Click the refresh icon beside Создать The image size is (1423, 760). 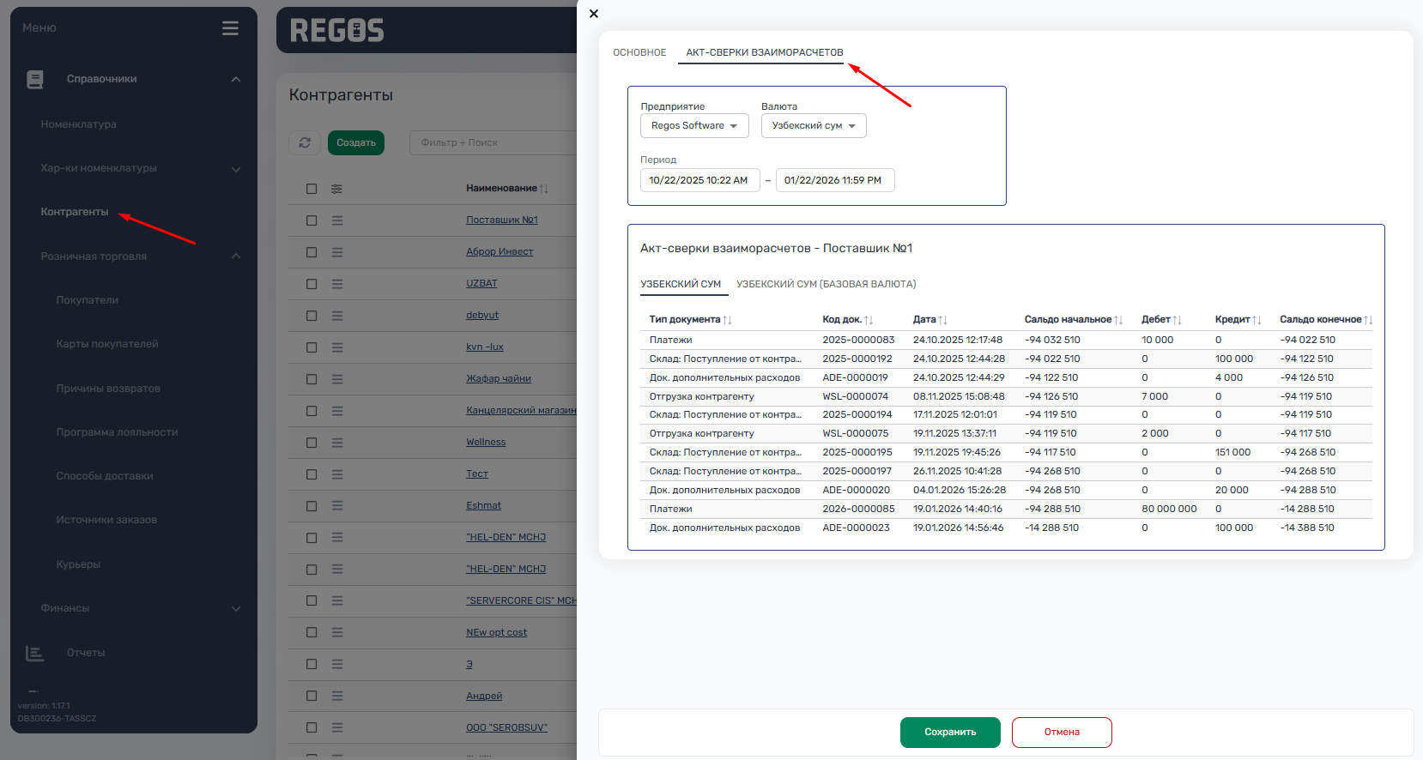click(x=305, y=142)
